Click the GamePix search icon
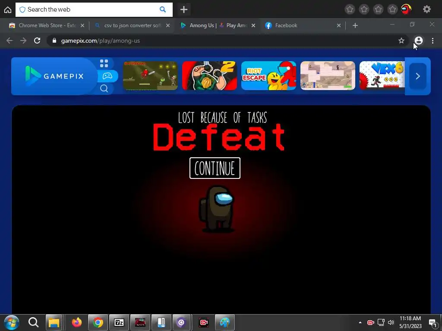 pos(104,89)
